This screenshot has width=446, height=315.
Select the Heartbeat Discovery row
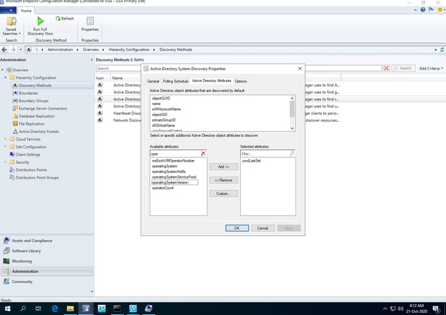click(x=127, y=113)
